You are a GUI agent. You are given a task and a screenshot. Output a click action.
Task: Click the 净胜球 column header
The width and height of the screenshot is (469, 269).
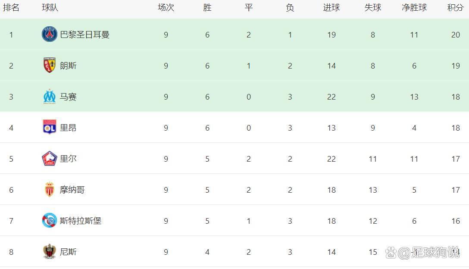(414, 8)
